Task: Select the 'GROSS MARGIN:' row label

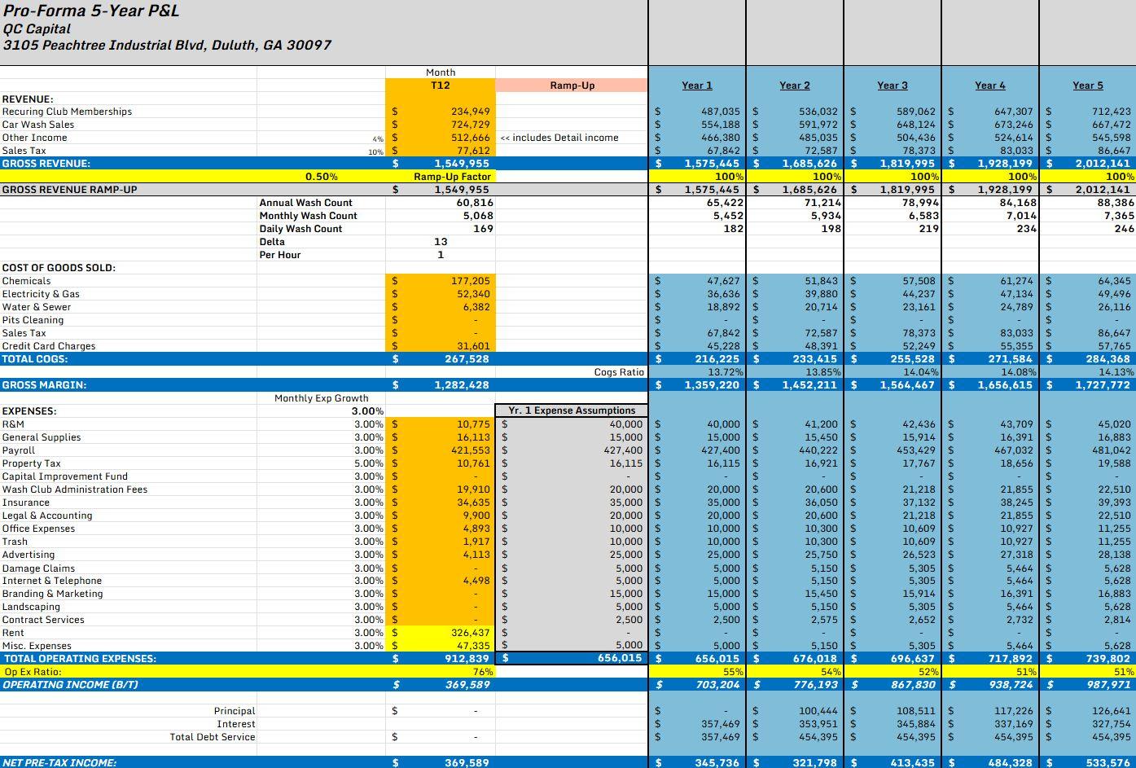Action: point(44,385)
